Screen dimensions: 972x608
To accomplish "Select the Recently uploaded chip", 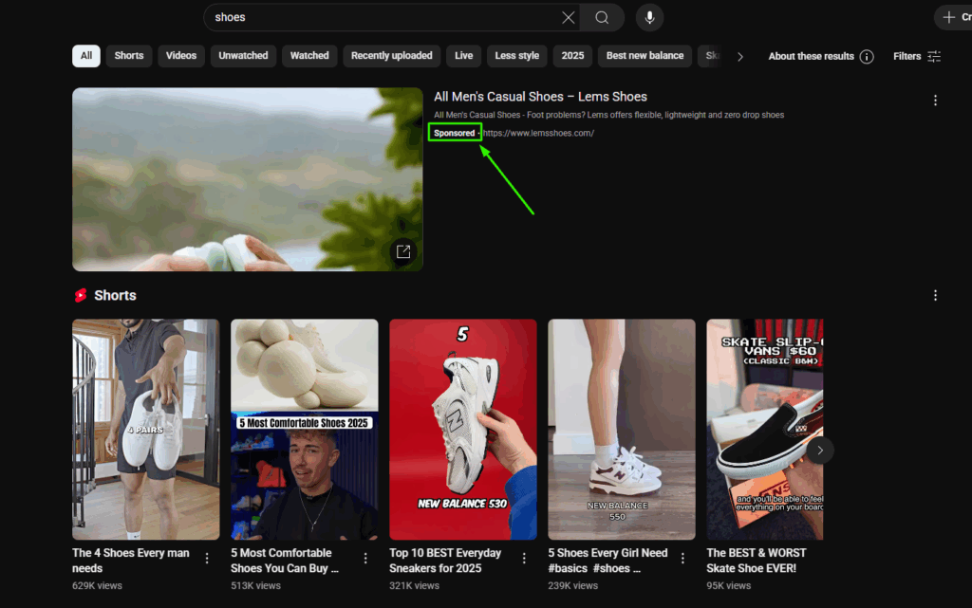I will click(x=392, y=56).
